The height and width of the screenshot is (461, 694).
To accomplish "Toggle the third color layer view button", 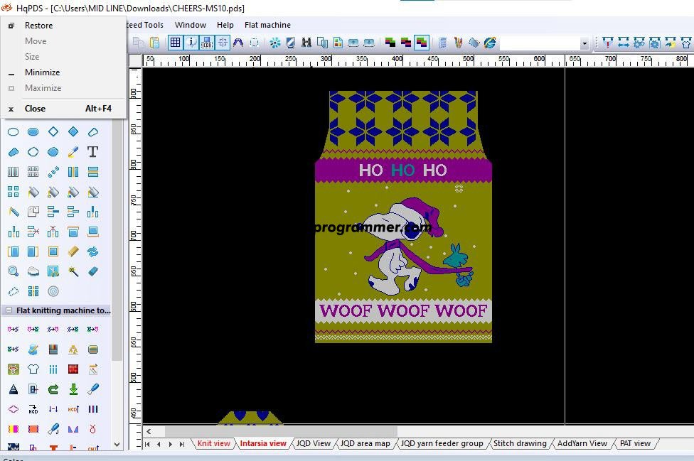I will (422, 43).
